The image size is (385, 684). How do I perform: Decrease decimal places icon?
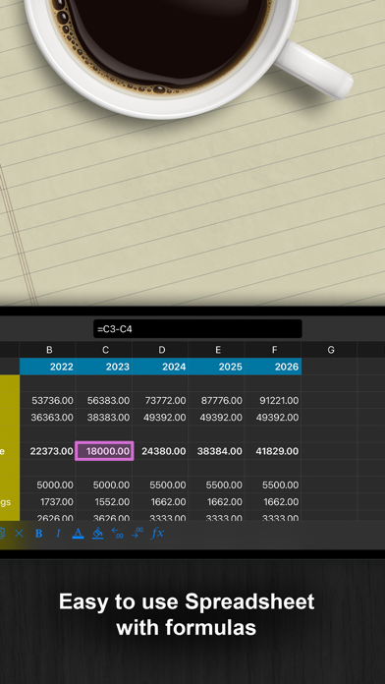point(117,533)
